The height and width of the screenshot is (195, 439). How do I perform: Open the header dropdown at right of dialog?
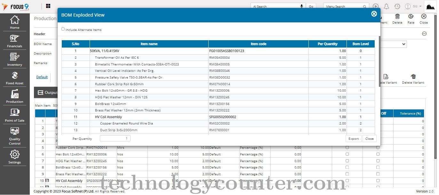(394, 44)
